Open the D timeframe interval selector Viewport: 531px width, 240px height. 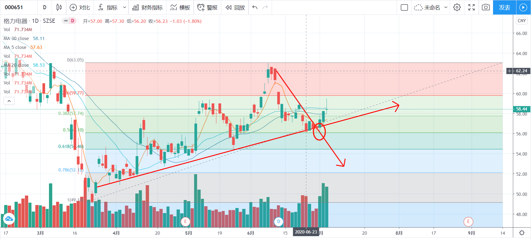(44, 7)
